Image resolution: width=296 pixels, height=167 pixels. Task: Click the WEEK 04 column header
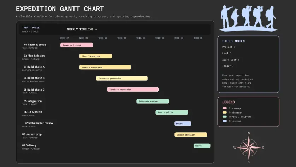tap(122, 38)
